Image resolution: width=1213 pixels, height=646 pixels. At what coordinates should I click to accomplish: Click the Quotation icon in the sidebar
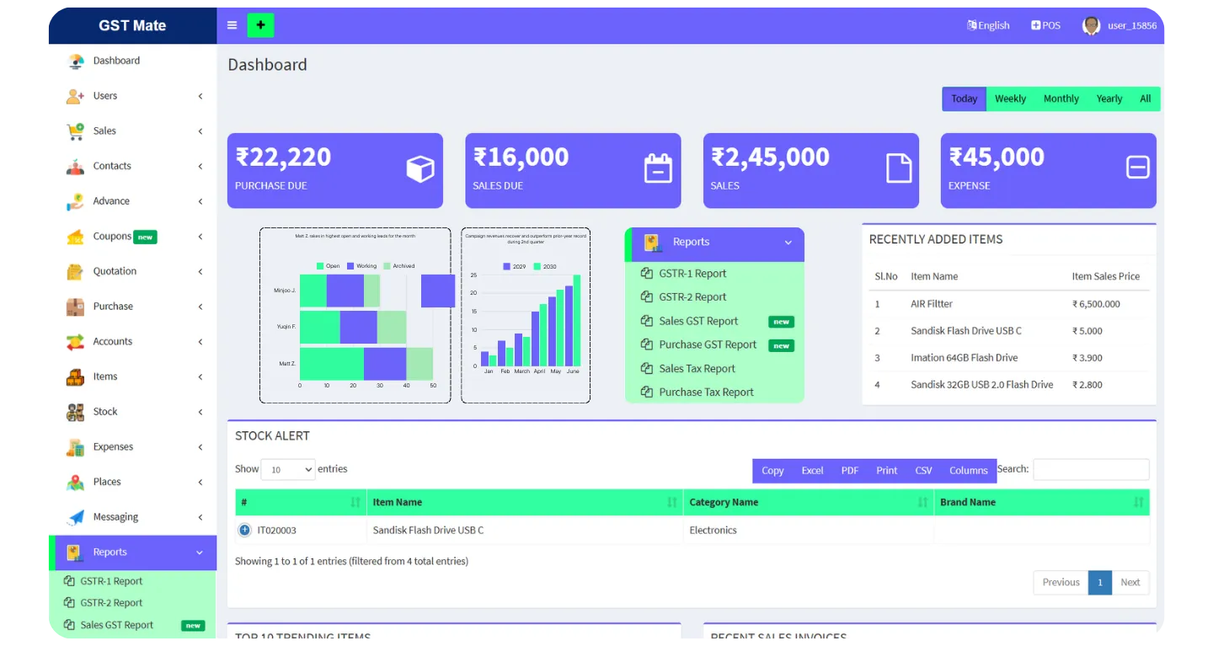coord(75,271)
